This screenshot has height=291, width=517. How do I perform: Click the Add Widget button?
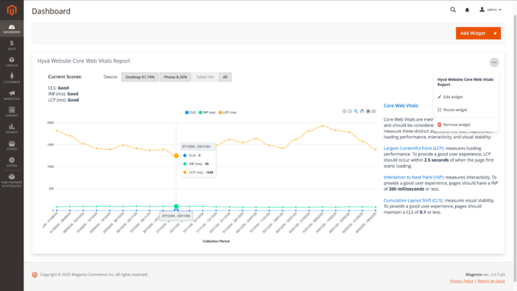pyautogui.click(x=473, y=33)
